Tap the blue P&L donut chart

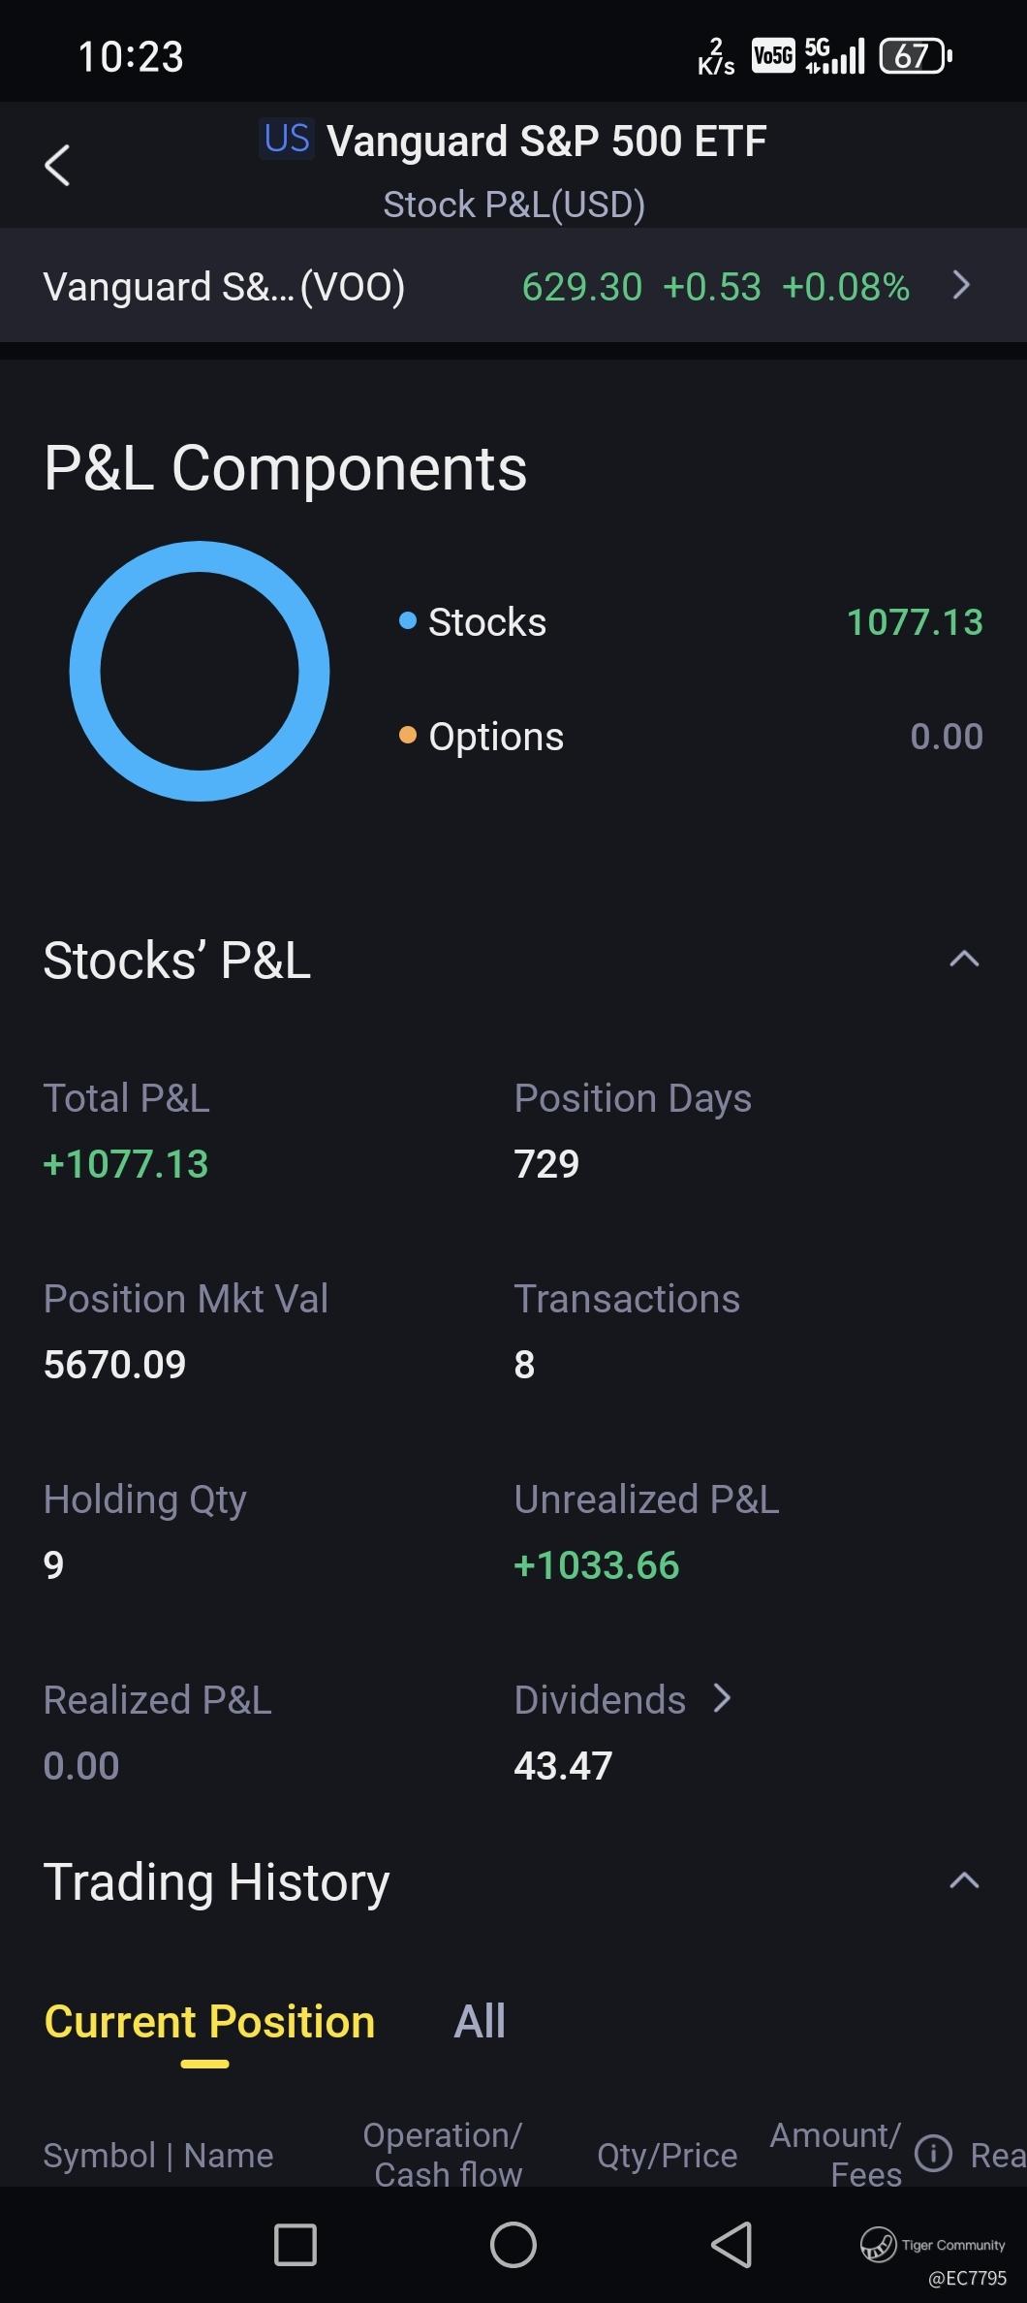click(x=200, y=671)
